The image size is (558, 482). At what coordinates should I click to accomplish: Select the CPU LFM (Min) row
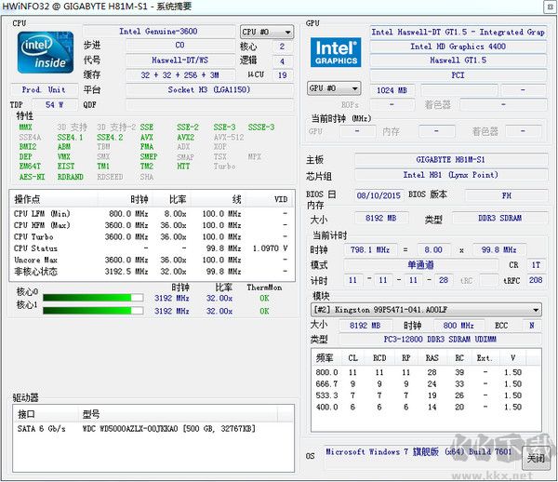[x=152, y=214]
